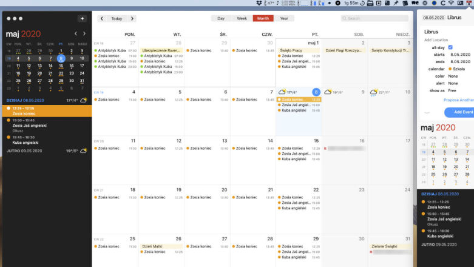
Task: Open Zosia koniec event on May 20
Action: pyautogui.click(x=207, y=197)
